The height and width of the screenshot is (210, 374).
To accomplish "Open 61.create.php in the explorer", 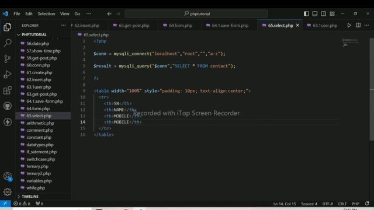I will tap(39, 72).
